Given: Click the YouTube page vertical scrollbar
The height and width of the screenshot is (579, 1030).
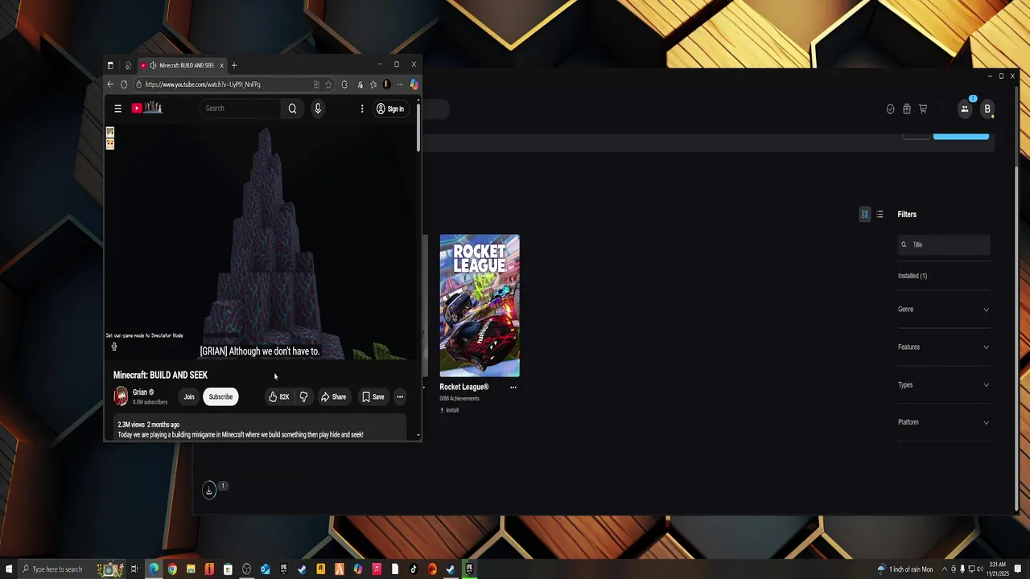Looking at the screenshot, I should [418, 129].
